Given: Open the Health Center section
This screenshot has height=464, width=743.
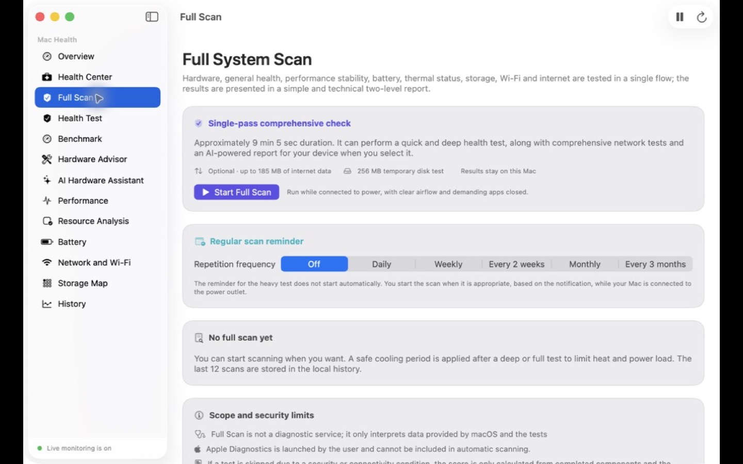Looking at the screenshot, I should pos(98,77).
